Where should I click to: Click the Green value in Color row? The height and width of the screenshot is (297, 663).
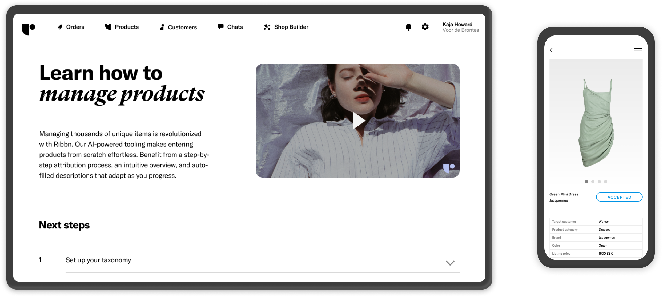(603, 246)
